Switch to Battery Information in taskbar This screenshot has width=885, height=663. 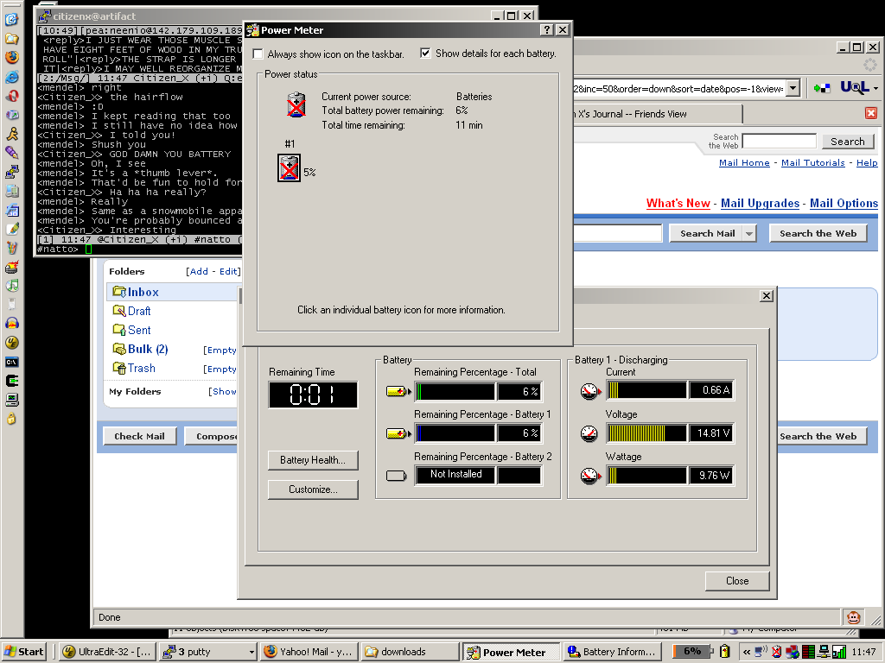click(613, 652)
